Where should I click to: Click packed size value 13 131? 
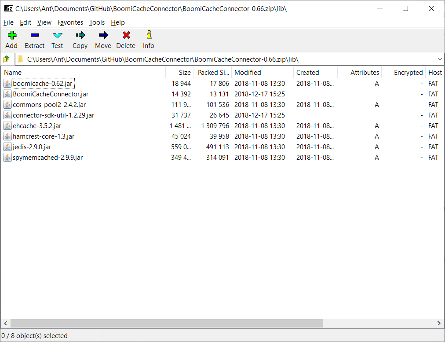pyautogui.click(x=219, y=94)
